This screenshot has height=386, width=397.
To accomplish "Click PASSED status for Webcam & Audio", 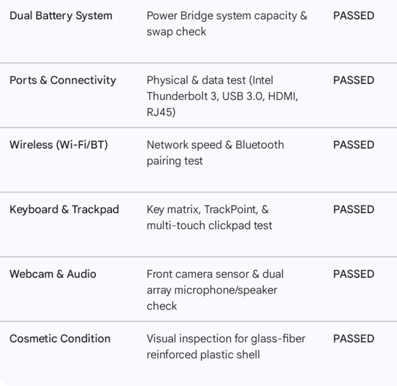I will pyautogui.click(x=354, y=274).
